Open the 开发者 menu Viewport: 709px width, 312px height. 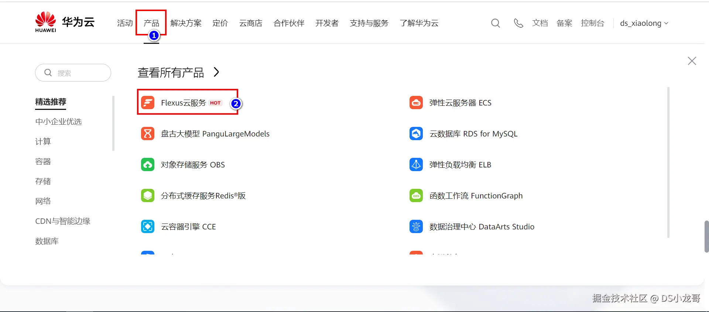pos(327,23)
